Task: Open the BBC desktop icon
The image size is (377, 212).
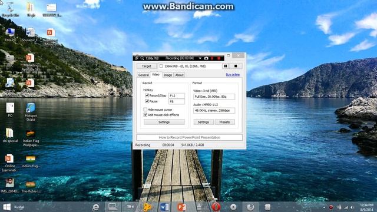Action: click(x=10, y=60)
